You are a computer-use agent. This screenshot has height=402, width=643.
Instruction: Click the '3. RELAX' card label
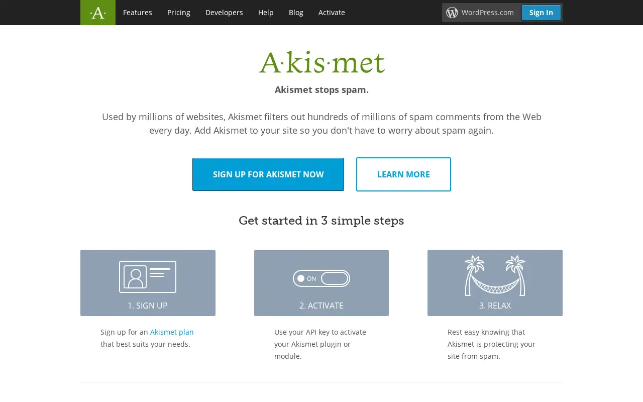[495, 306]
